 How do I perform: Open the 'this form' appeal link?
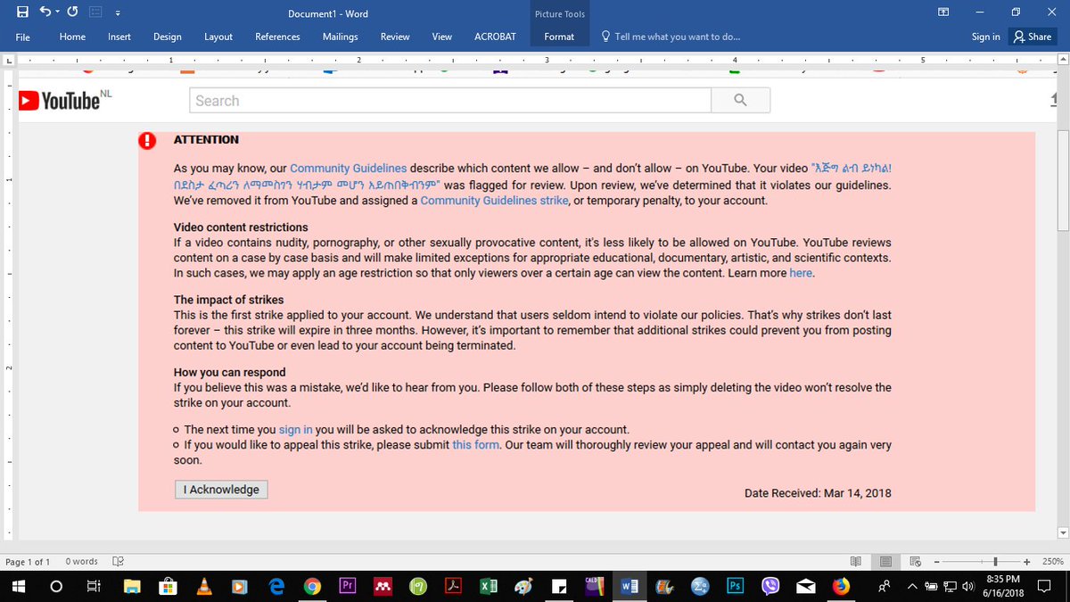click(x=475, y=444)
